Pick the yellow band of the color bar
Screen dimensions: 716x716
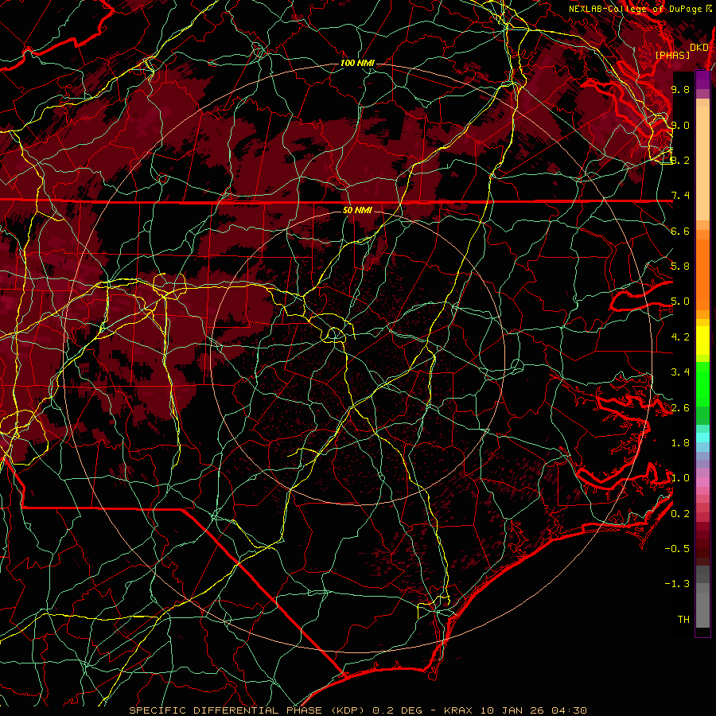click(x=702, y=340)
